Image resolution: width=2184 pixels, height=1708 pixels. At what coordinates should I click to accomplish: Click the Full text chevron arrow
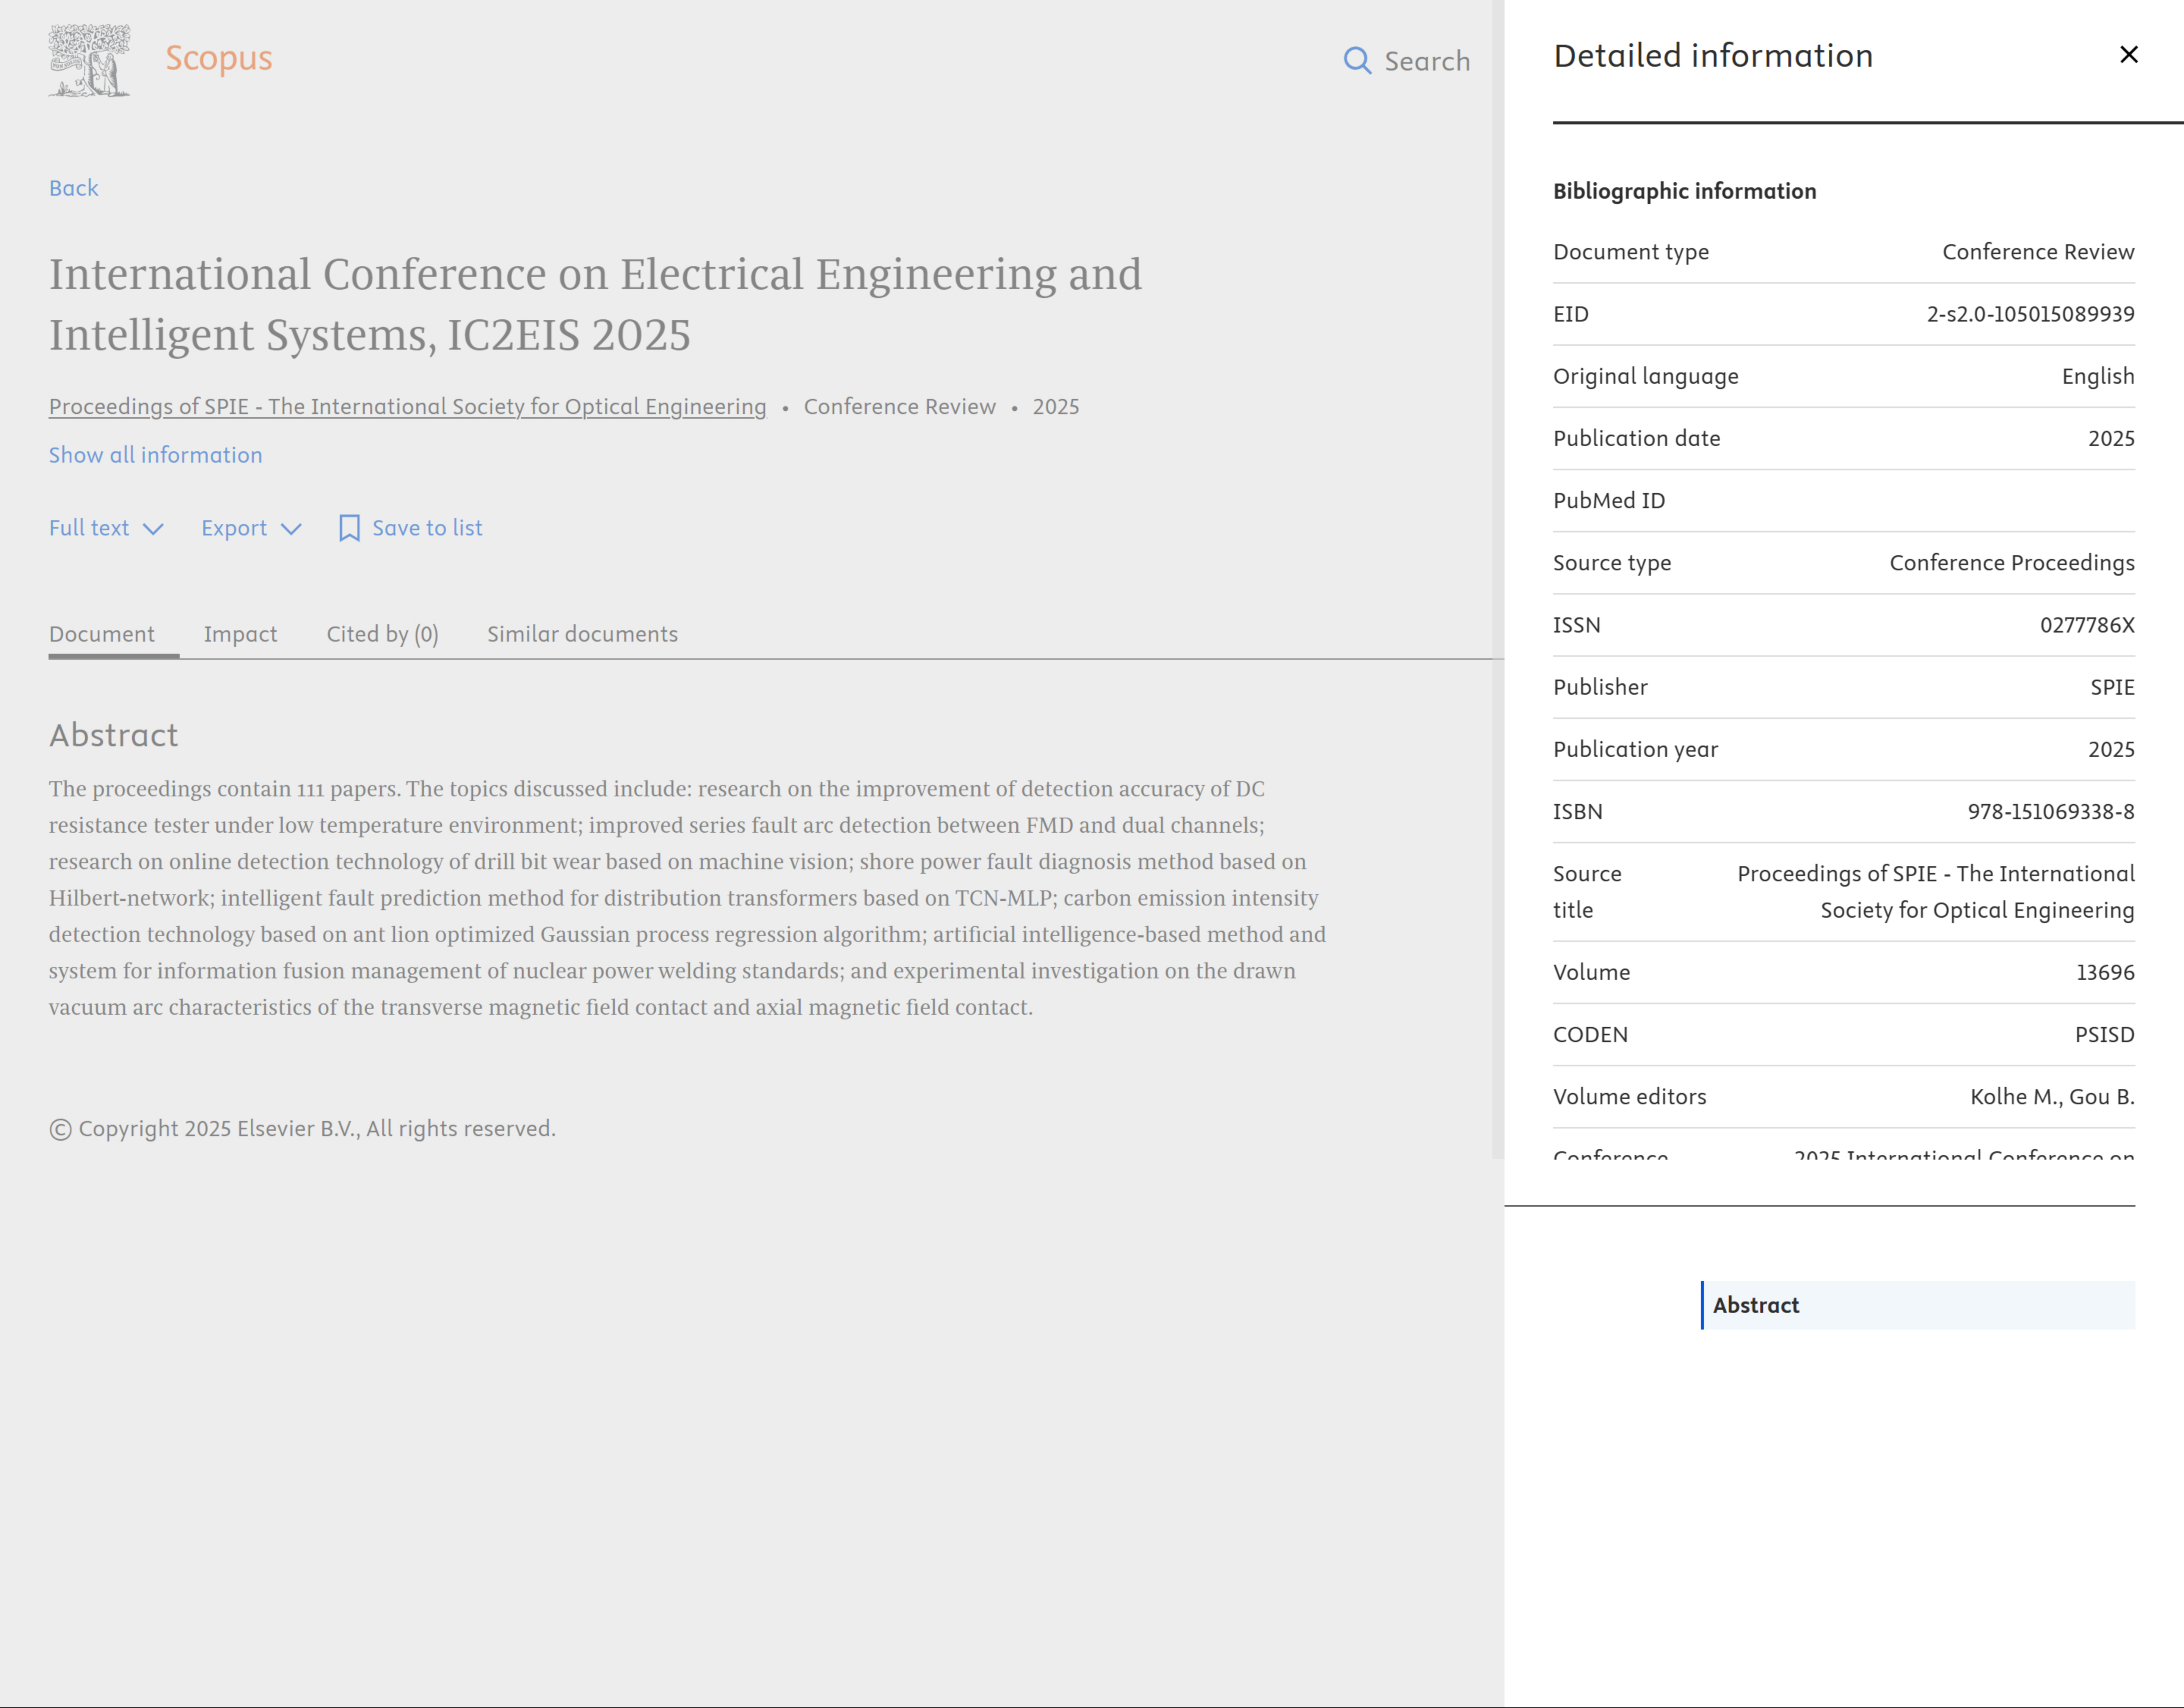153,529
